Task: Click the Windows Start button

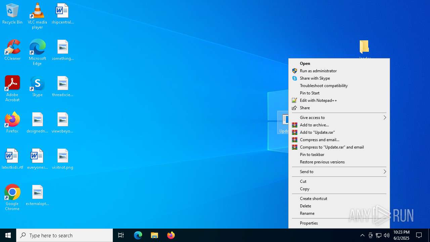Action: (x=8, y=235)
